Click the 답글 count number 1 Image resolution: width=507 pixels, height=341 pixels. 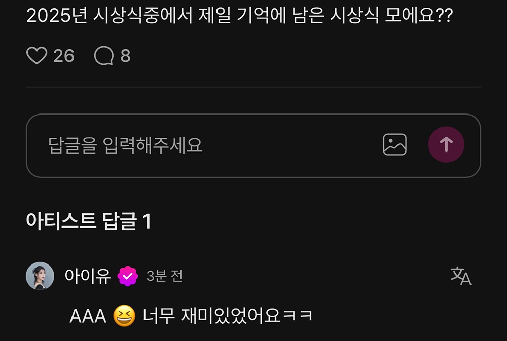click(147, 221)
